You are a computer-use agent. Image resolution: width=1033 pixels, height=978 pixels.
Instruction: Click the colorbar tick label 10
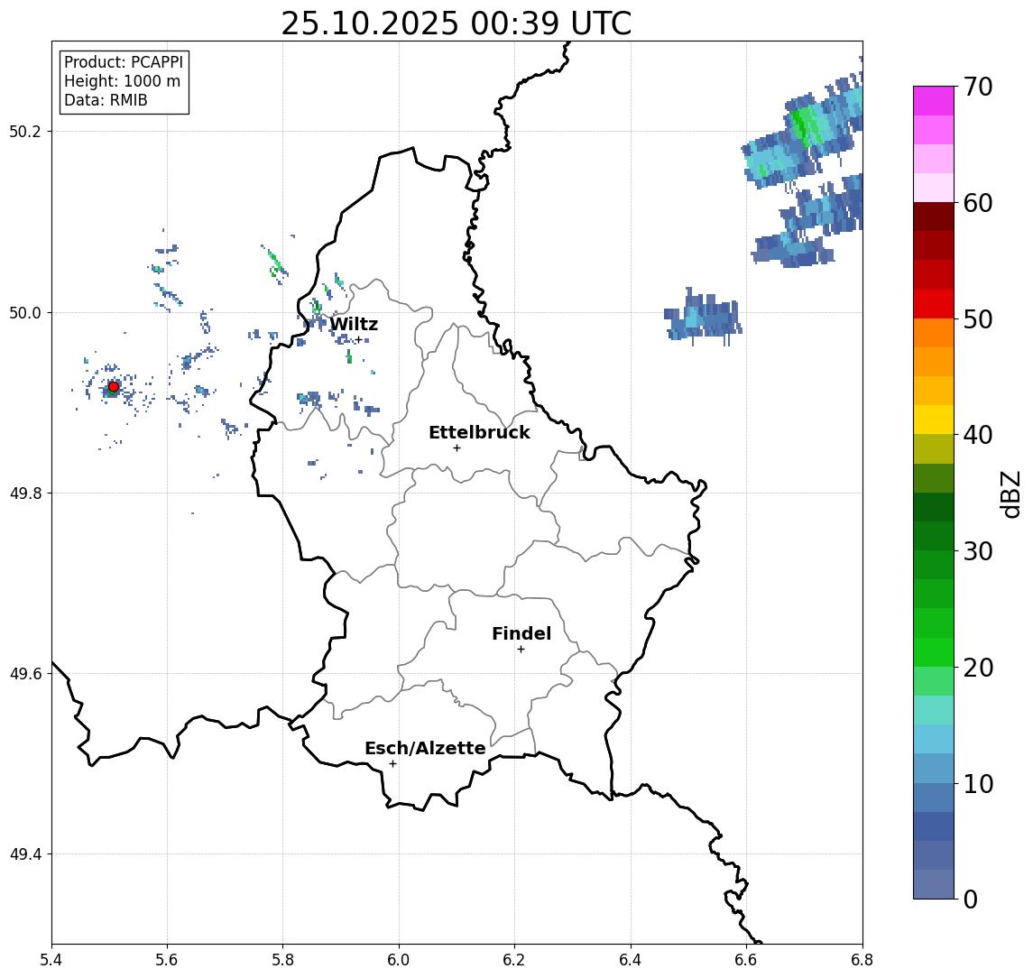978,784
